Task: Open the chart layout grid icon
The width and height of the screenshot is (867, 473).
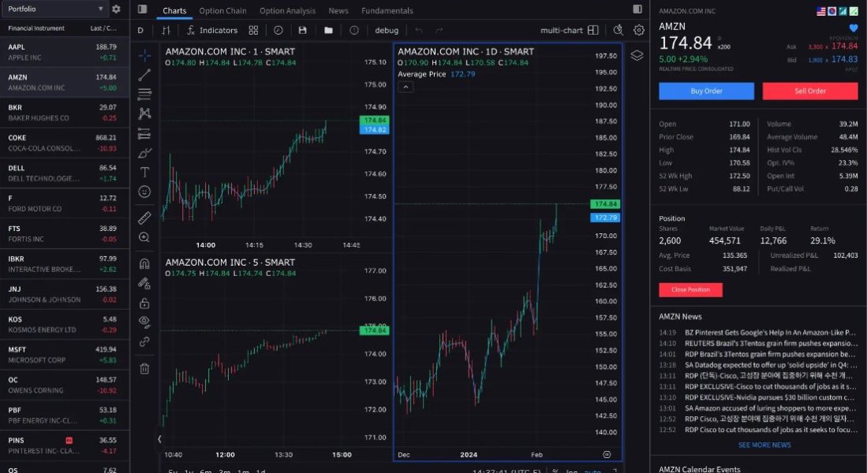Action: pos(253,30)
